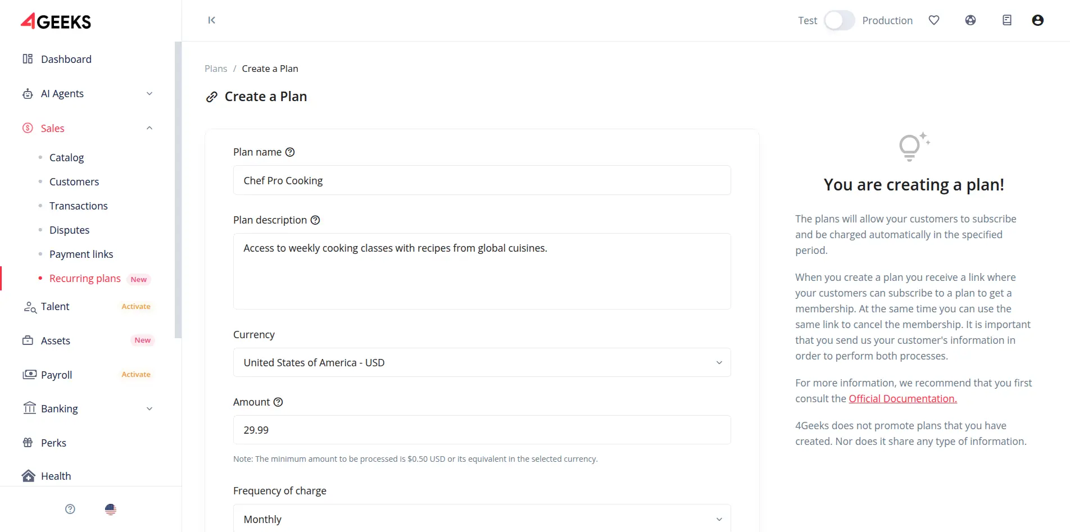Open the user account avatar menu

[1037, 20]
